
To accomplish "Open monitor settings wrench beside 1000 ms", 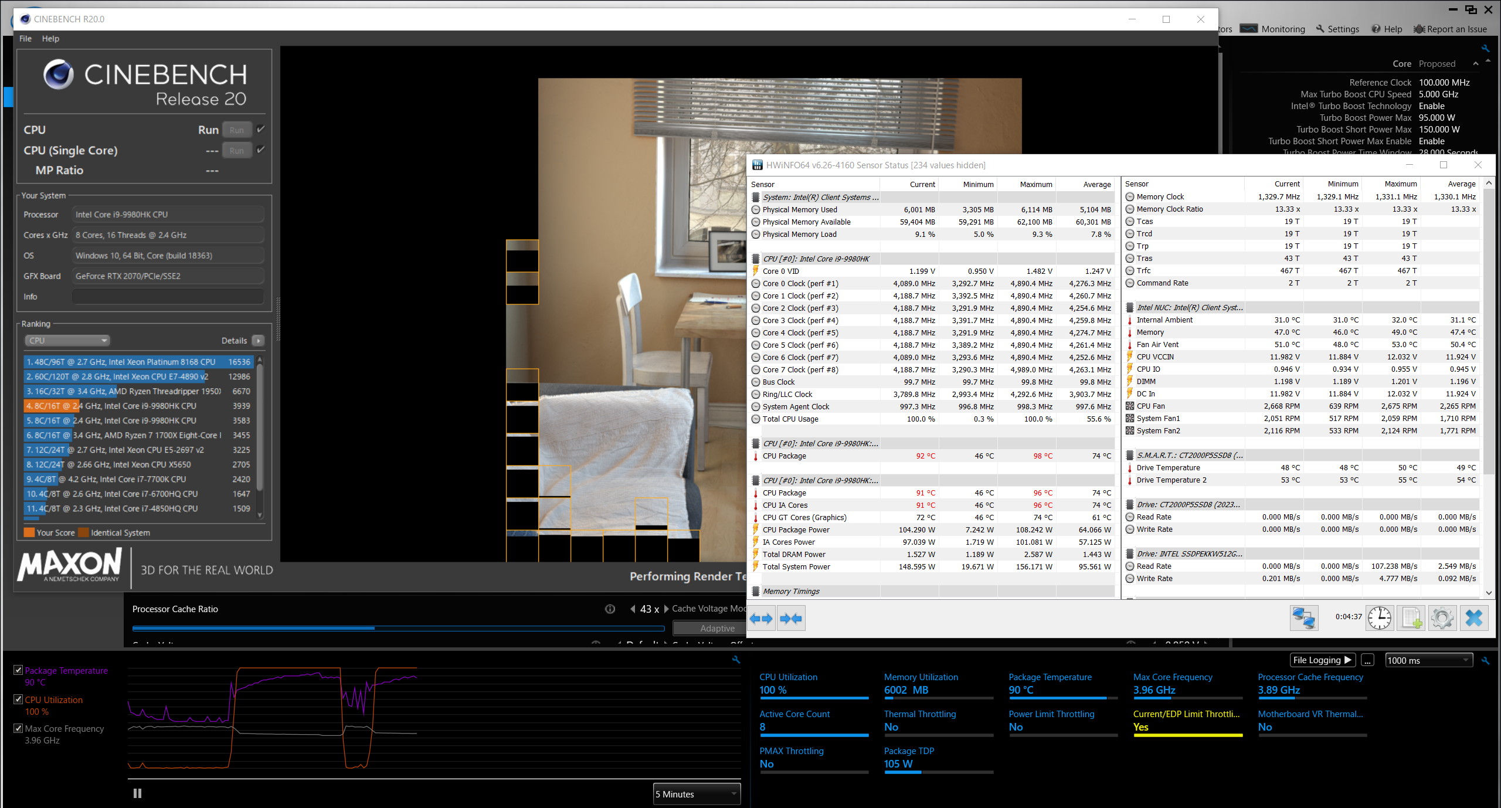I will pyautogui.click(x=1486, y=660).
